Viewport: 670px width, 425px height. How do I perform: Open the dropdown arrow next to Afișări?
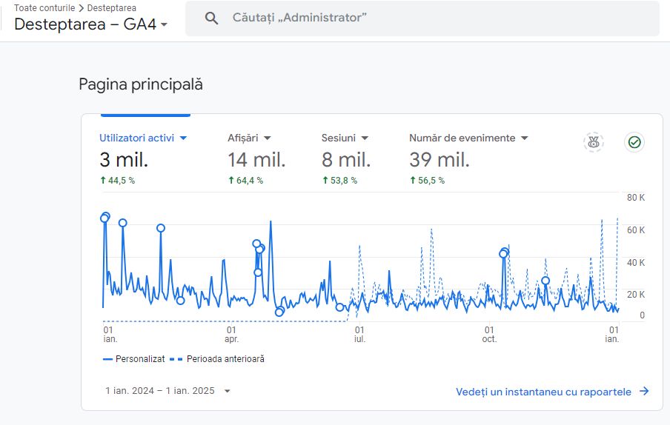[268, 138]
